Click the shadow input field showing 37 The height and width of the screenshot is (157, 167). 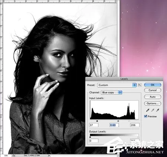[x=94, y=125]
